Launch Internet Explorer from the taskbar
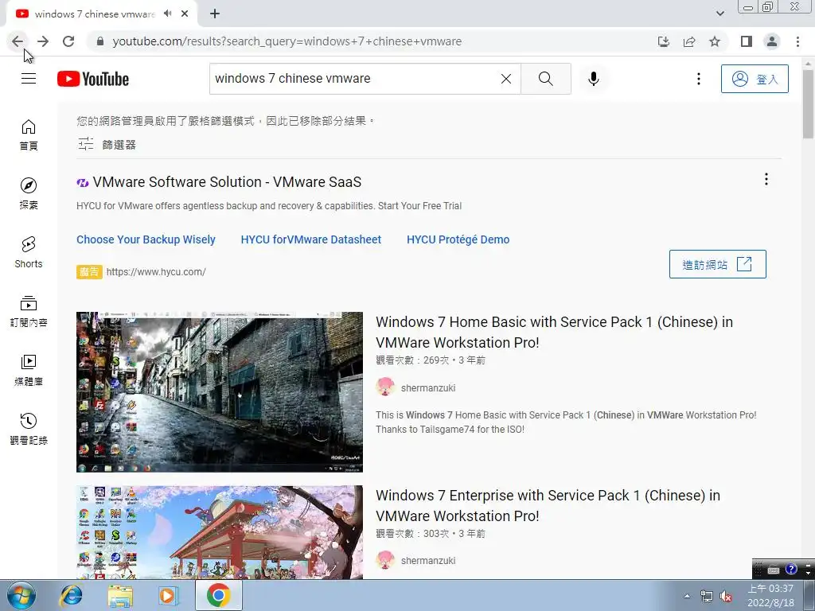The height and width of the screenshot is (611, 815). [x=71, y=595]
